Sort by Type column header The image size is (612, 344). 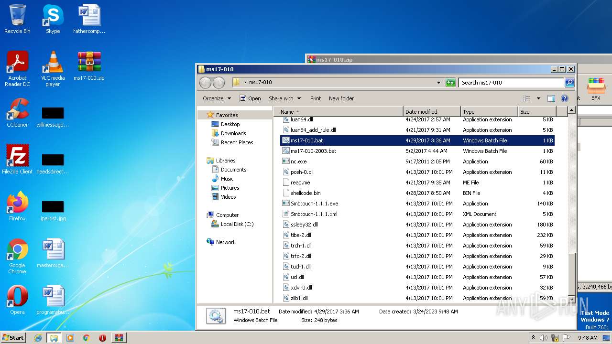pos(490,111)
